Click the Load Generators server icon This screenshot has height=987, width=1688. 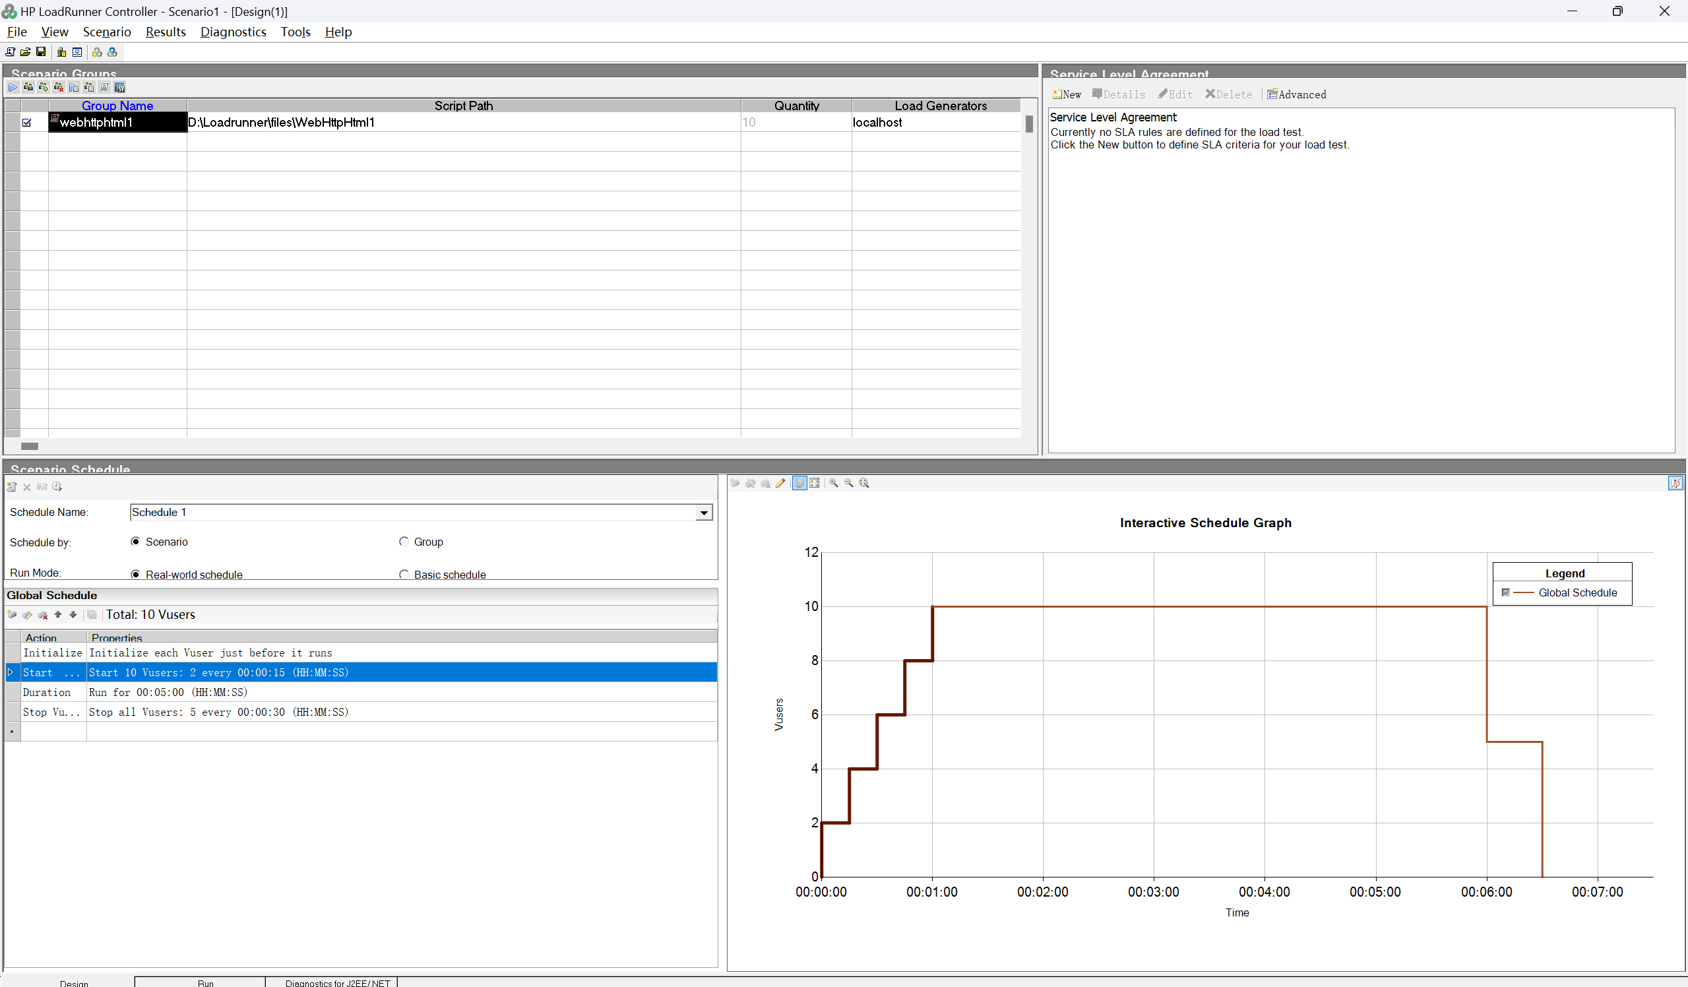(x=61, y=52)
